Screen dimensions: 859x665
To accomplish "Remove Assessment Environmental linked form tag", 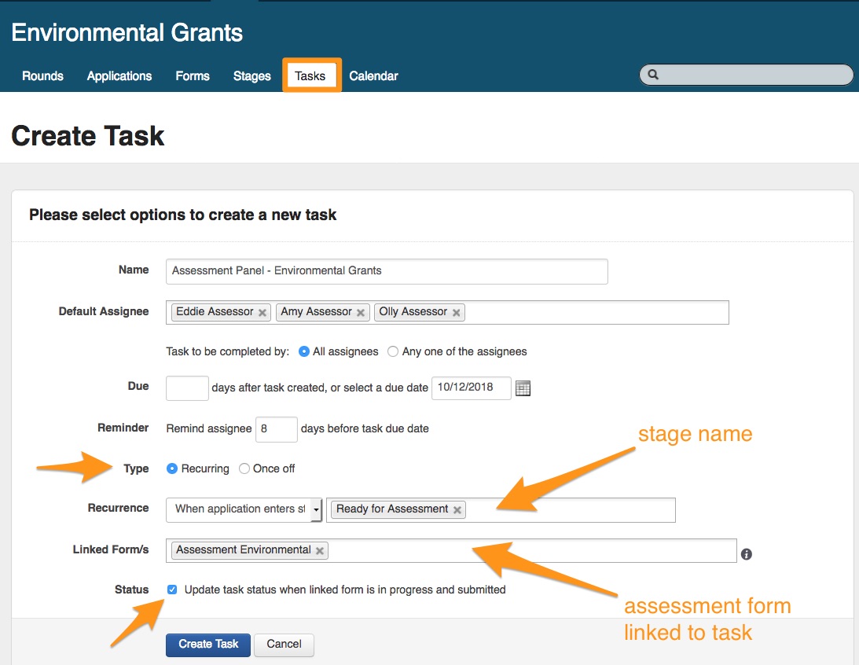I will (x=320, y=551).
